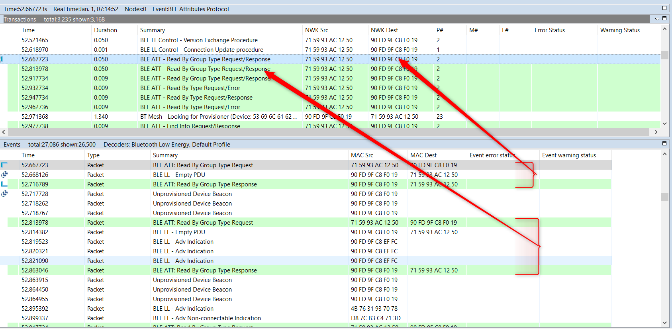Sort transactions by the Duration column header
The height and width of the screenshot is (329, 672).
106,30
